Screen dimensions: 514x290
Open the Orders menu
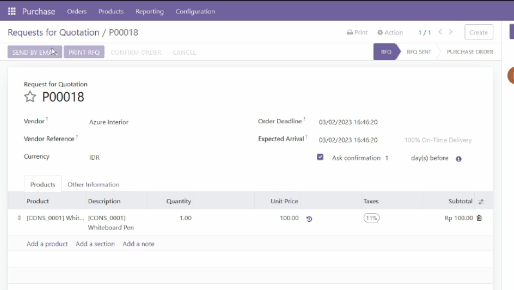[x=77, y=11]
